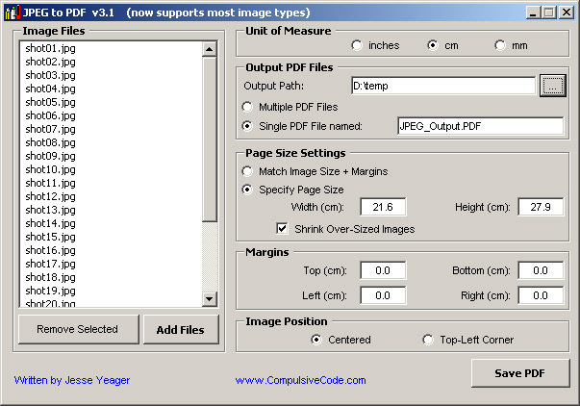Click the Add Files button
Image resolution: width=580 pixels, height=406 pixels.
[181, 329]
